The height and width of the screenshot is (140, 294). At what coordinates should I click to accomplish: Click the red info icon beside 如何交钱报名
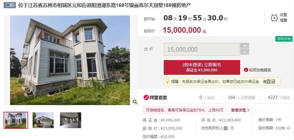[x=246, y=70]
